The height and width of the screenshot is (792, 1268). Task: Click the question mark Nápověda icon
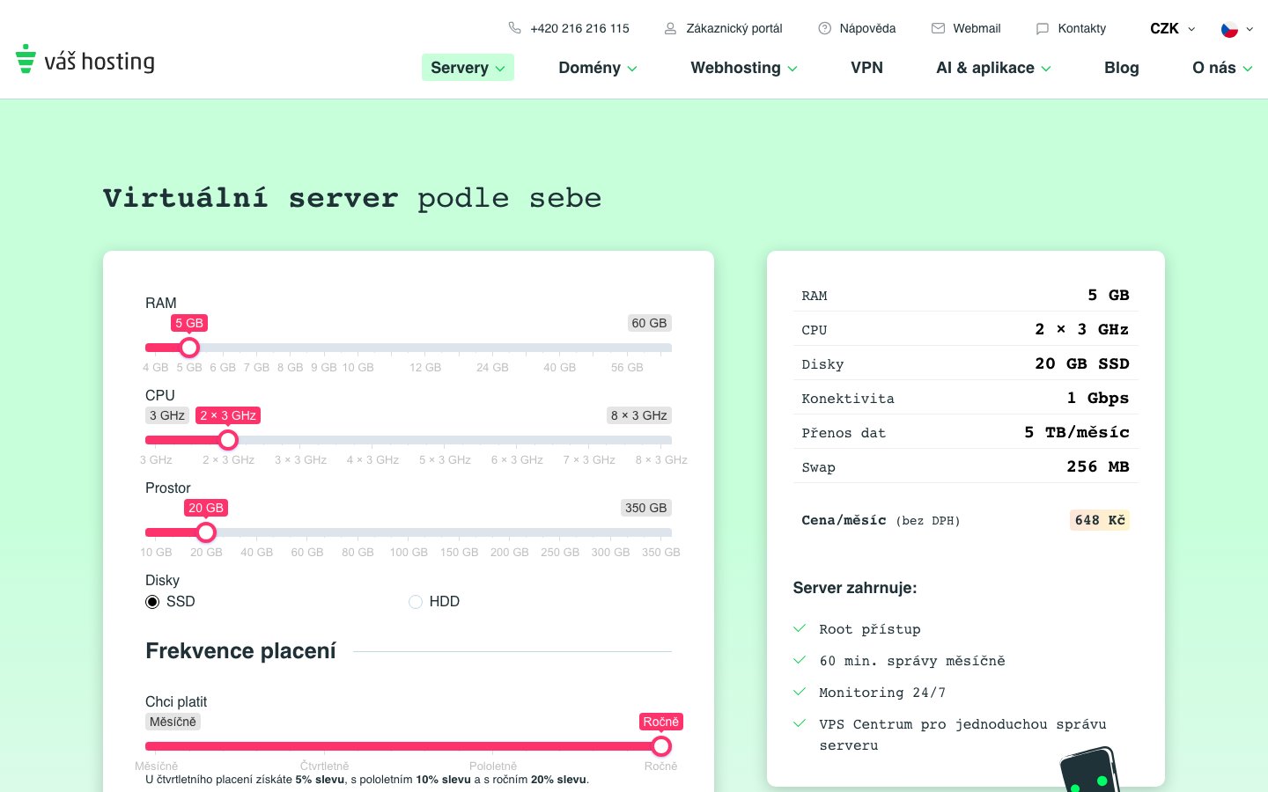coord(824,28)
